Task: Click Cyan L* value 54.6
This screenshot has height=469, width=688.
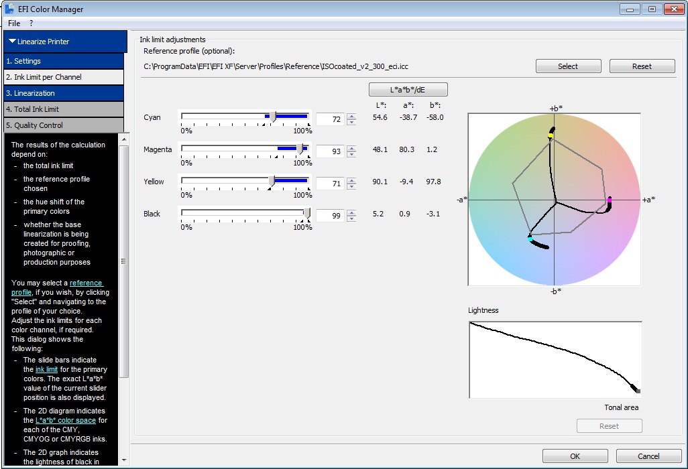Action: (380, 117)
